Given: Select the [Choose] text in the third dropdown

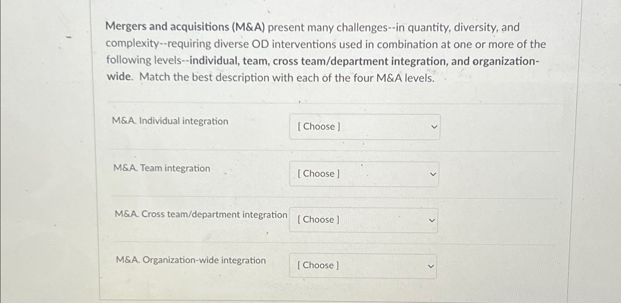Looking at the screenshot, I should tap(318, 220).
